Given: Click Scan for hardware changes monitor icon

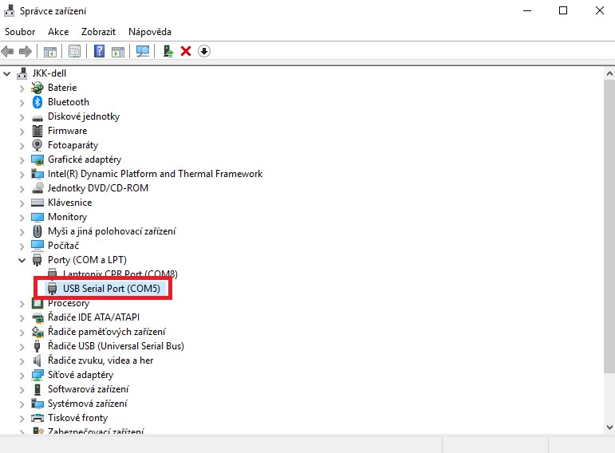Looking at the screenshot, I should [143, 51].
